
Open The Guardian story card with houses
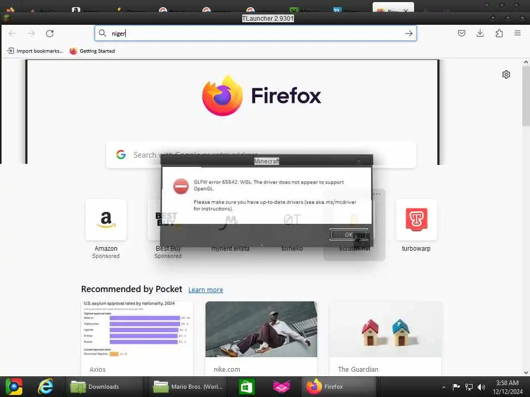385,338
